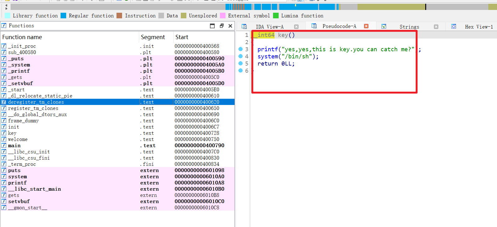Screen dimensions: 497x227
Task: Switch to the IDA View-A tab
Action: (270, 27)
